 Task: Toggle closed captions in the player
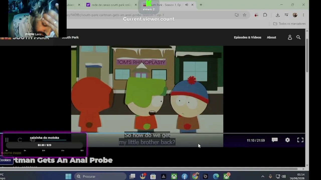coord(275,140)
